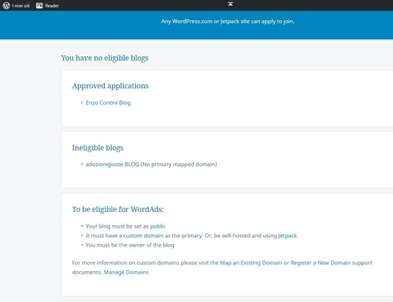393x302 pixels.
Task: Click the 'primary' link
Action: pos(191,235)
